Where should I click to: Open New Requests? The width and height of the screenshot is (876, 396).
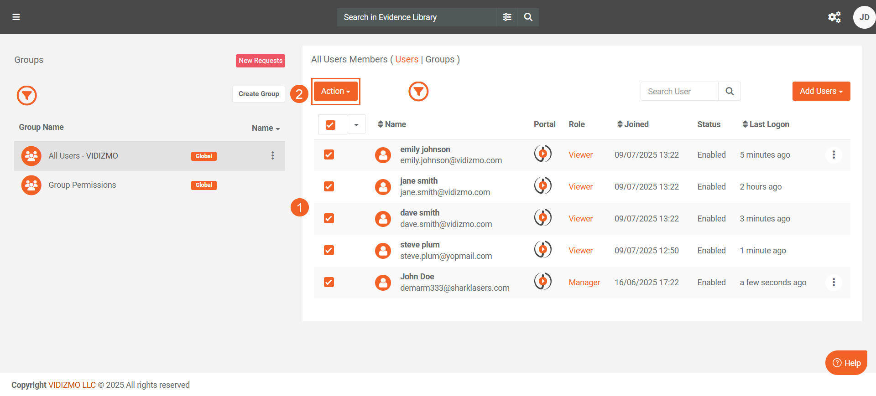(260, 61)
